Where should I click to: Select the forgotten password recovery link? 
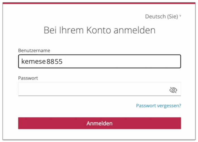(158, 106)
